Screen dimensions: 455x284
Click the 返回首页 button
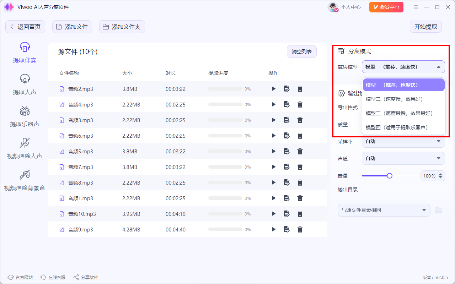click(x=25, y=27)
